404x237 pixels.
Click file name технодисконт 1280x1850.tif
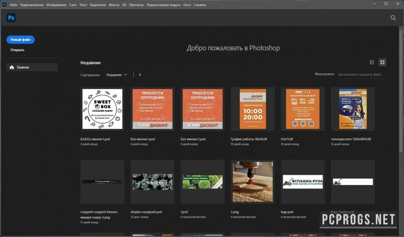351,139
